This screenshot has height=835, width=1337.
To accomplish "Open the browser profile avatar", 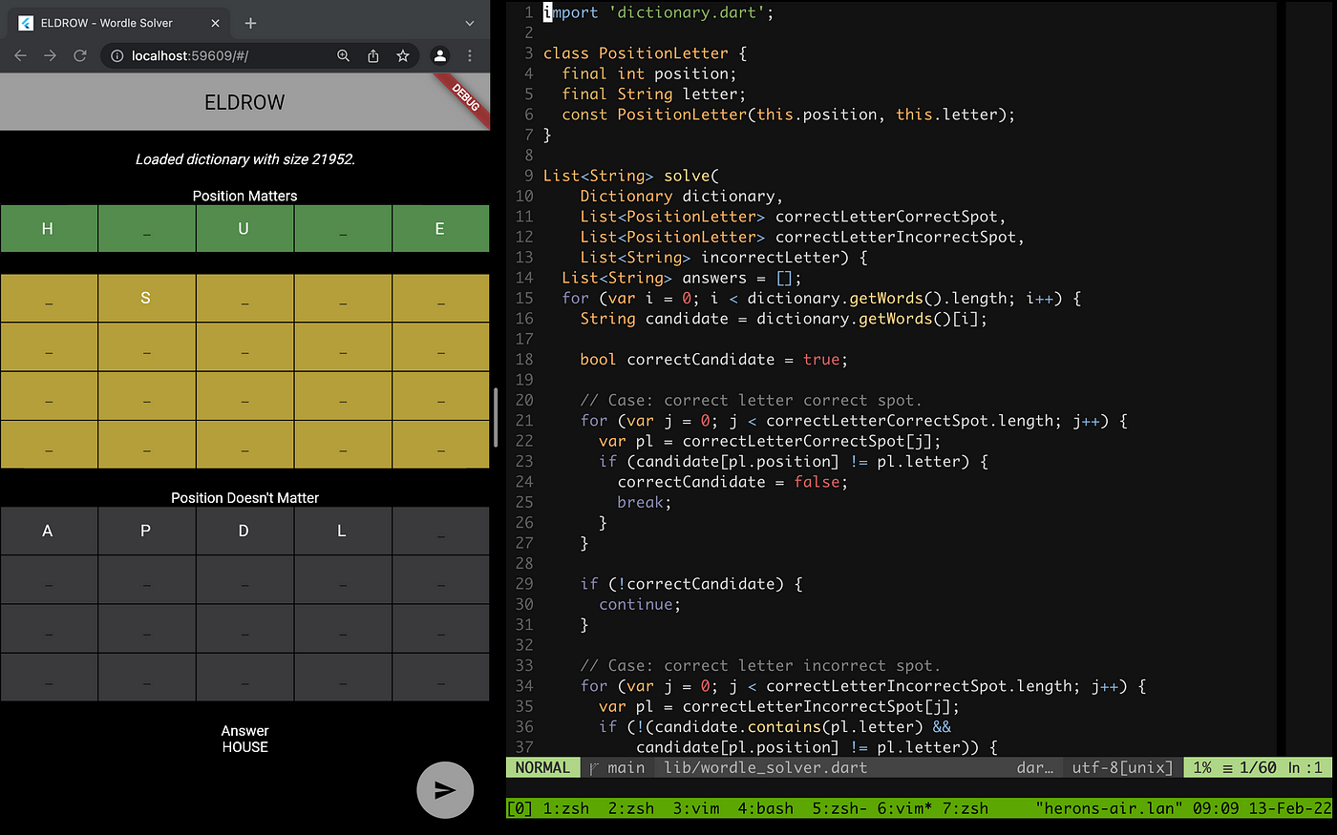I will click(x=439, y=56).
